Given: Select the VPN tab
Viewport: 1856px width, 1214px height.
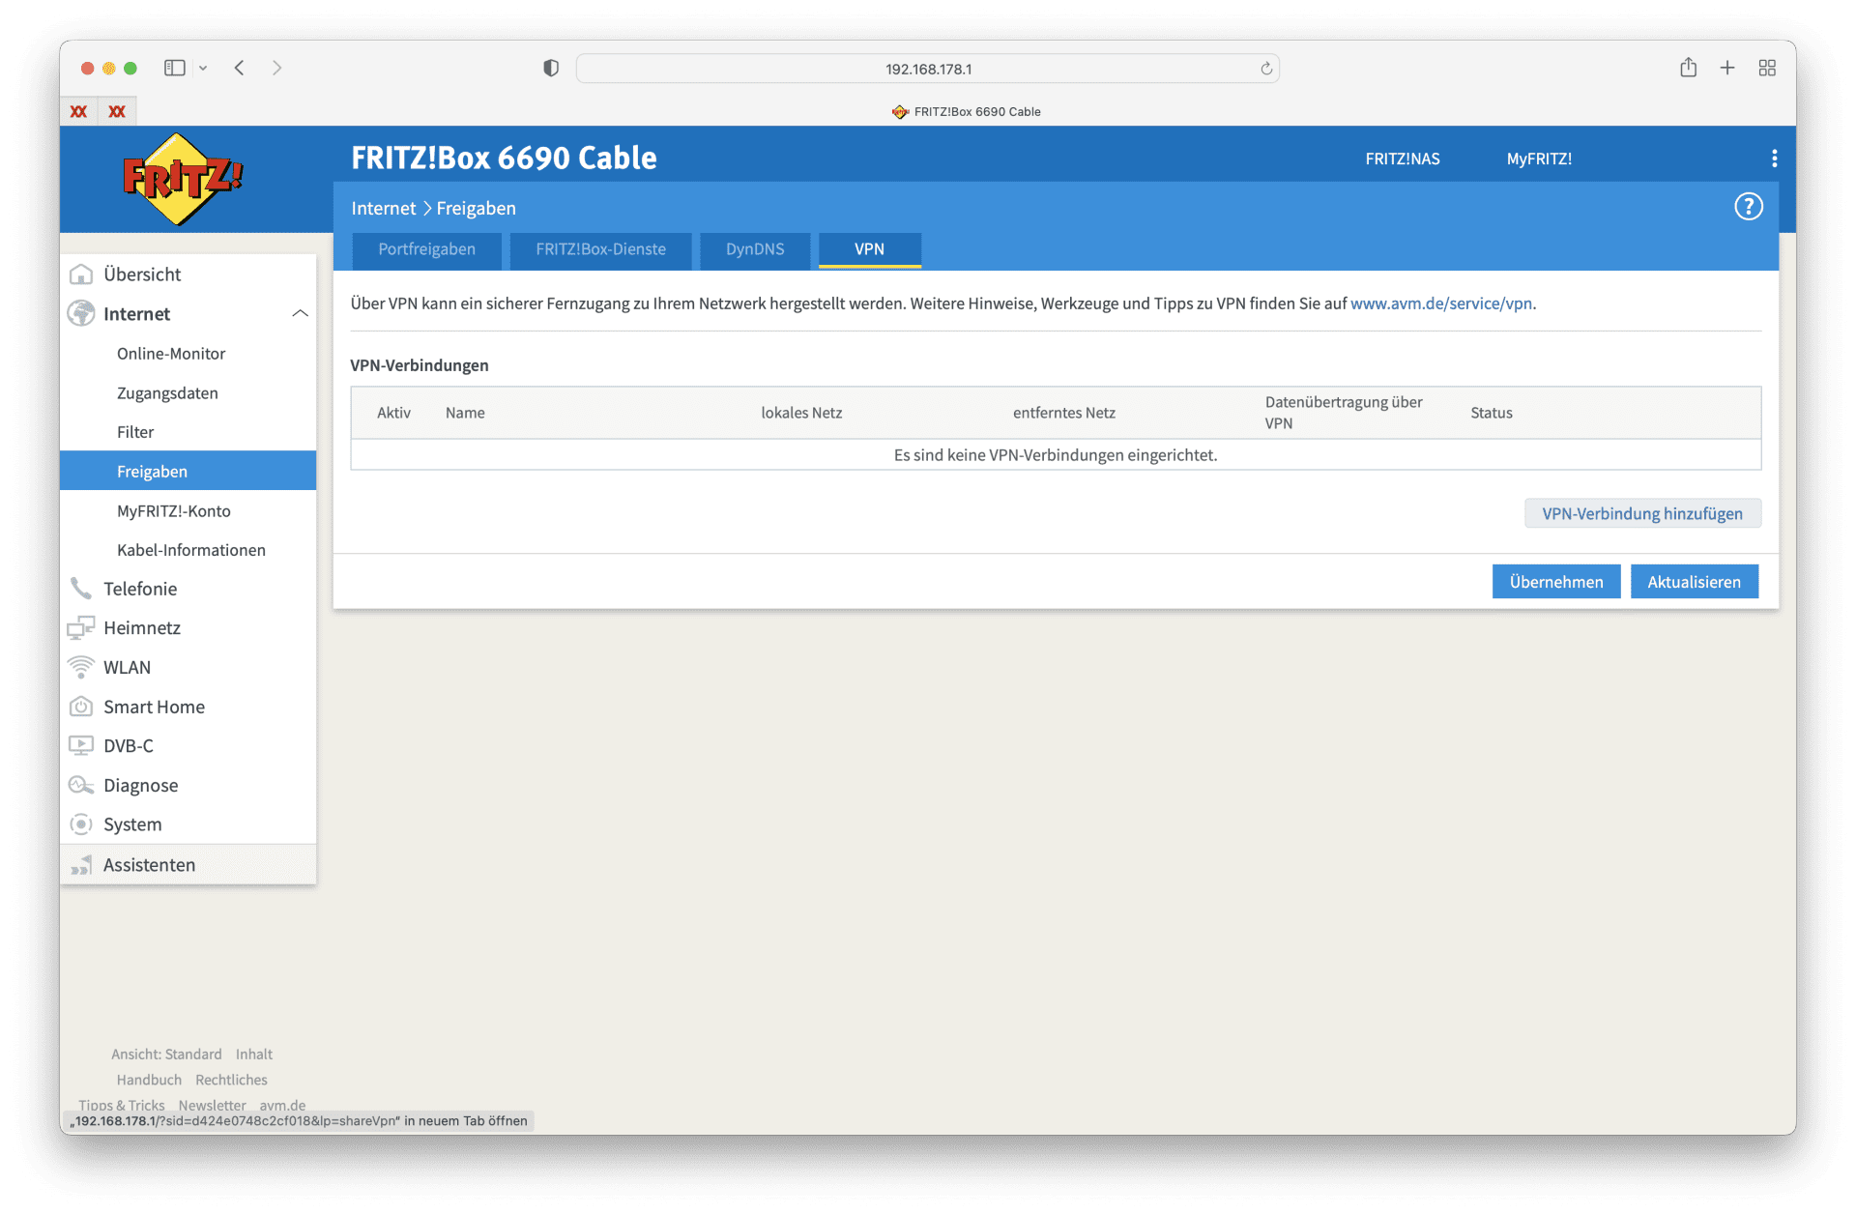Looking at the screenshot, I should tap(869, 249).
